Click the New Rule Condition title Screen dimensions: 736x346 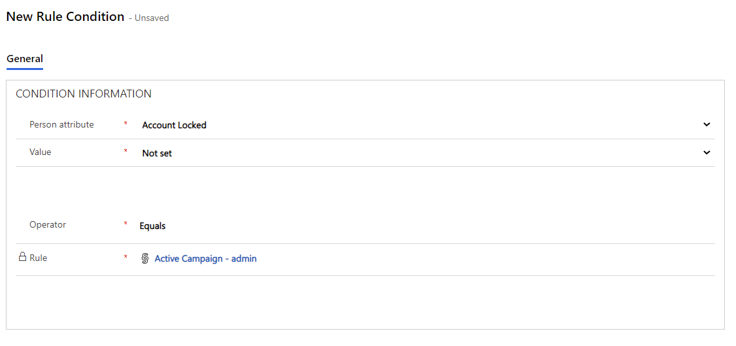pos(65,17)
